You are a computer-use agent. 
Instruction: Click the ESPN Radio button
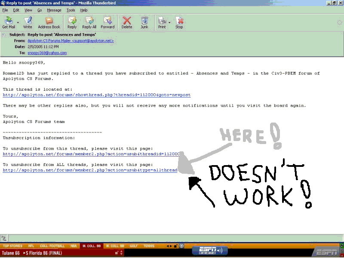click(209, 250)
